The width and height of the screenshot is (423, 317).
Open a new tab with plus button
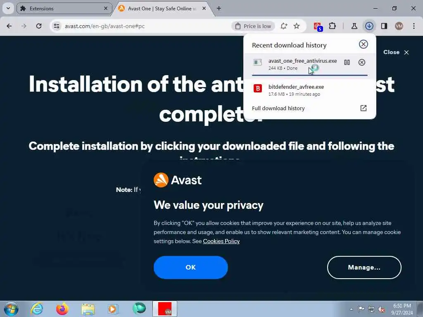pyautogui.click(x=219, y=8)
